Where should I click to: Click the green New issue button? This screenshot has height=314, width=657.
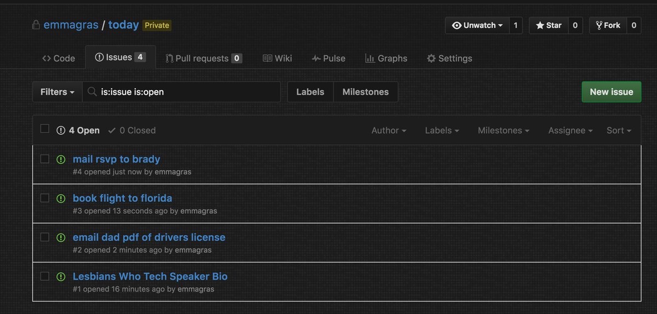point(611,92)
